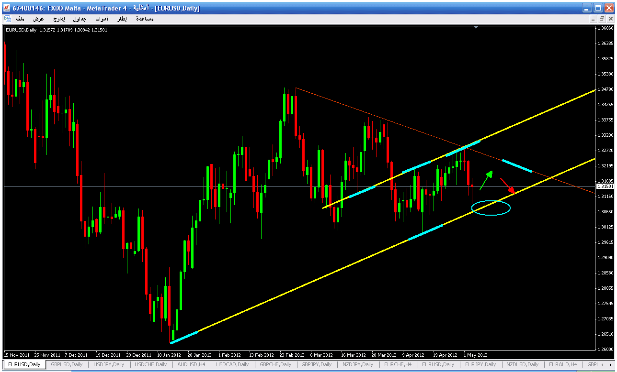The width and height of the screenshot is (617, 372).
Task: Click price scale value 1.26510
Action: pos(606,334)
